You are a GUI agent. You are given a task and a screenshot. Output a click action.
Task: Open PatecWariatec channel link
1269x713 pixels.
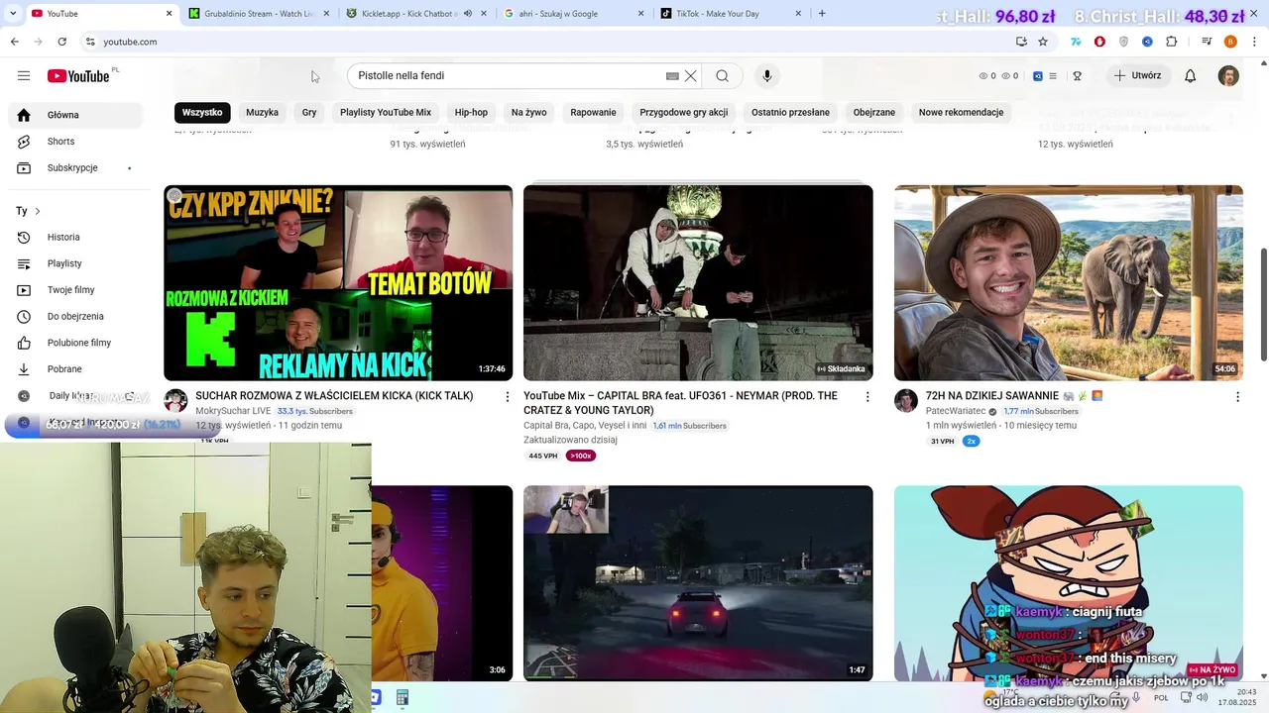[x=956, y=411]
